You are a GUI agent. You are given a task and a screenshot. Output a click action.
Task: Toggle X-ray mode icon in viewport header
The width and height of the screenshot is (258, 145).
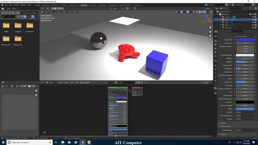(x=193, y=12)
